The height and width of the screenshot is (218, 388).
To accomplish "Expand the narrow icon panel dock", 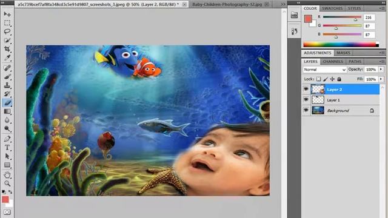I will click(298, 2).
